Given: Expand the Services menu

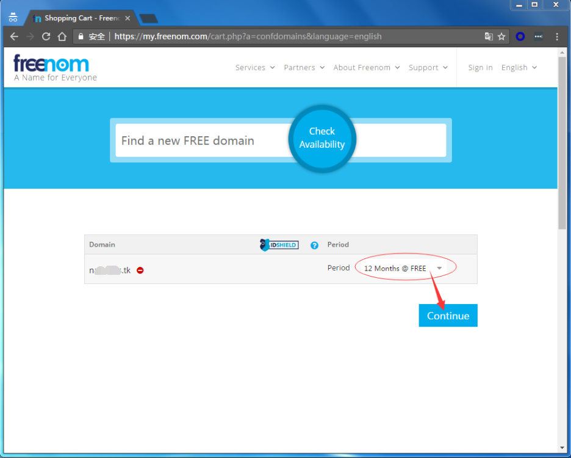Looking at the screenshot, I should coord(255,67).
